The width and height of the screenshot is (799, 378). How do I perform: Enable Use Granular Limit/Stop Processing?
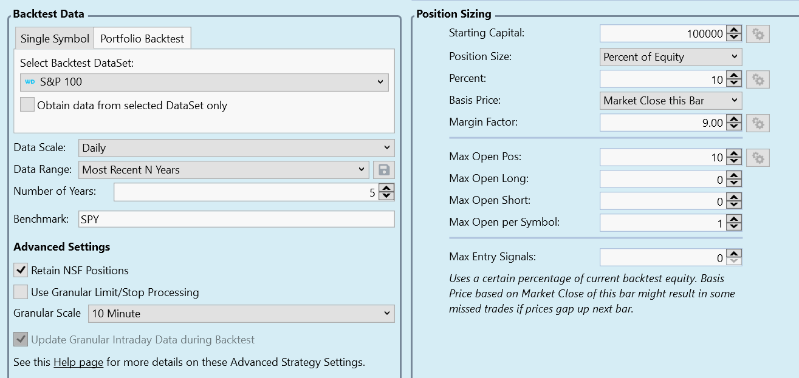click(21, 292)
